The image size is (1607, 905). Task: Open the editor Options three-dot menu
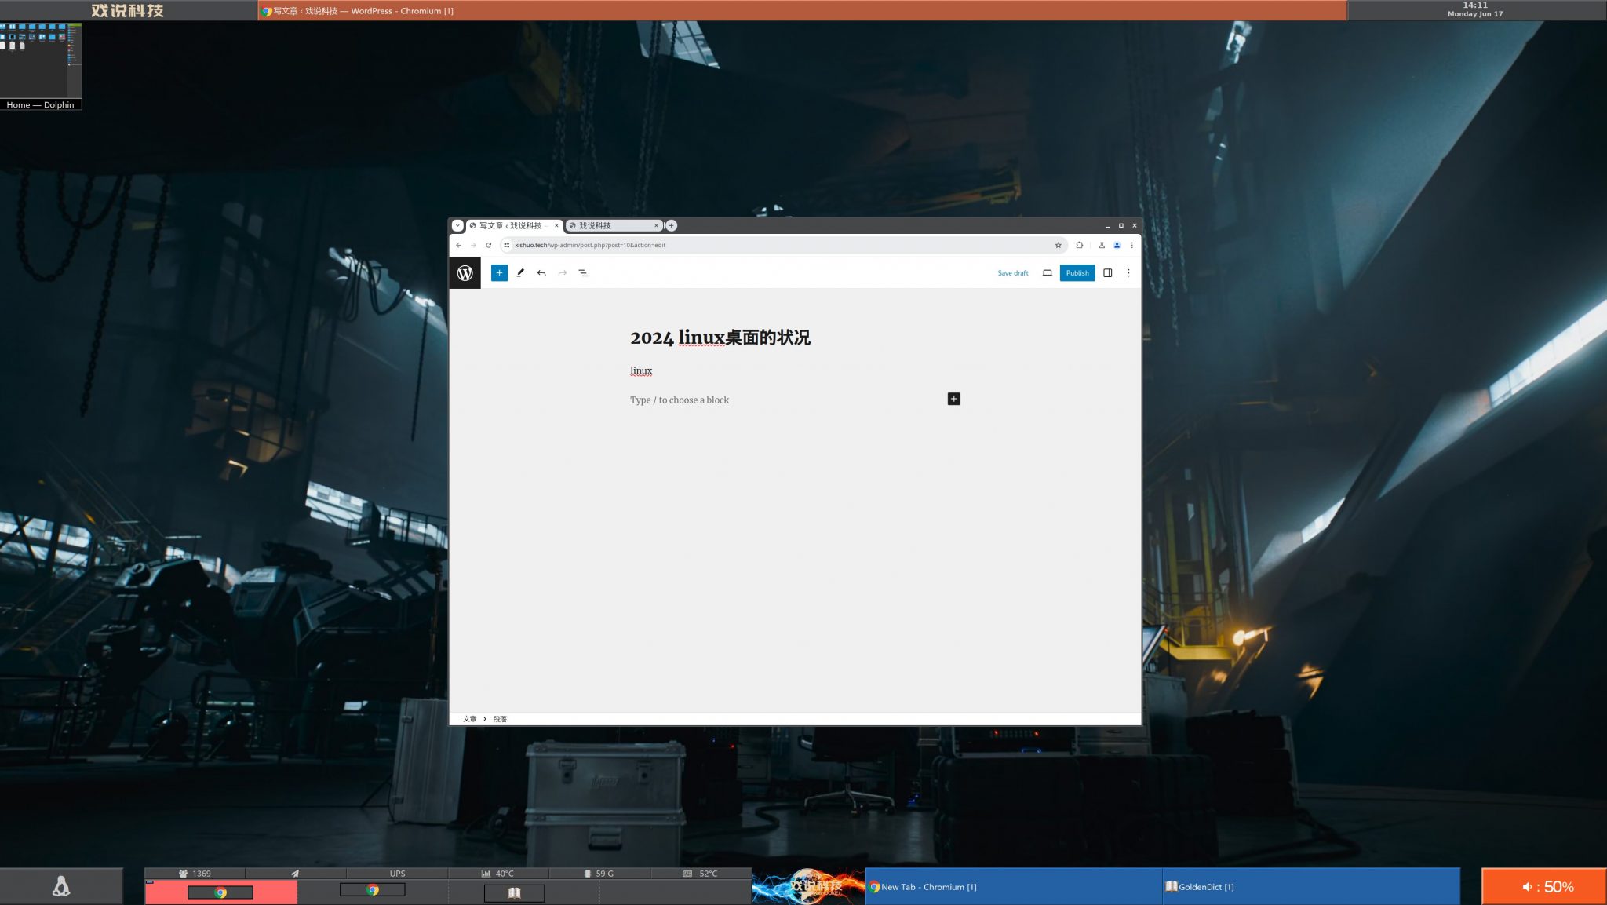1128,273
